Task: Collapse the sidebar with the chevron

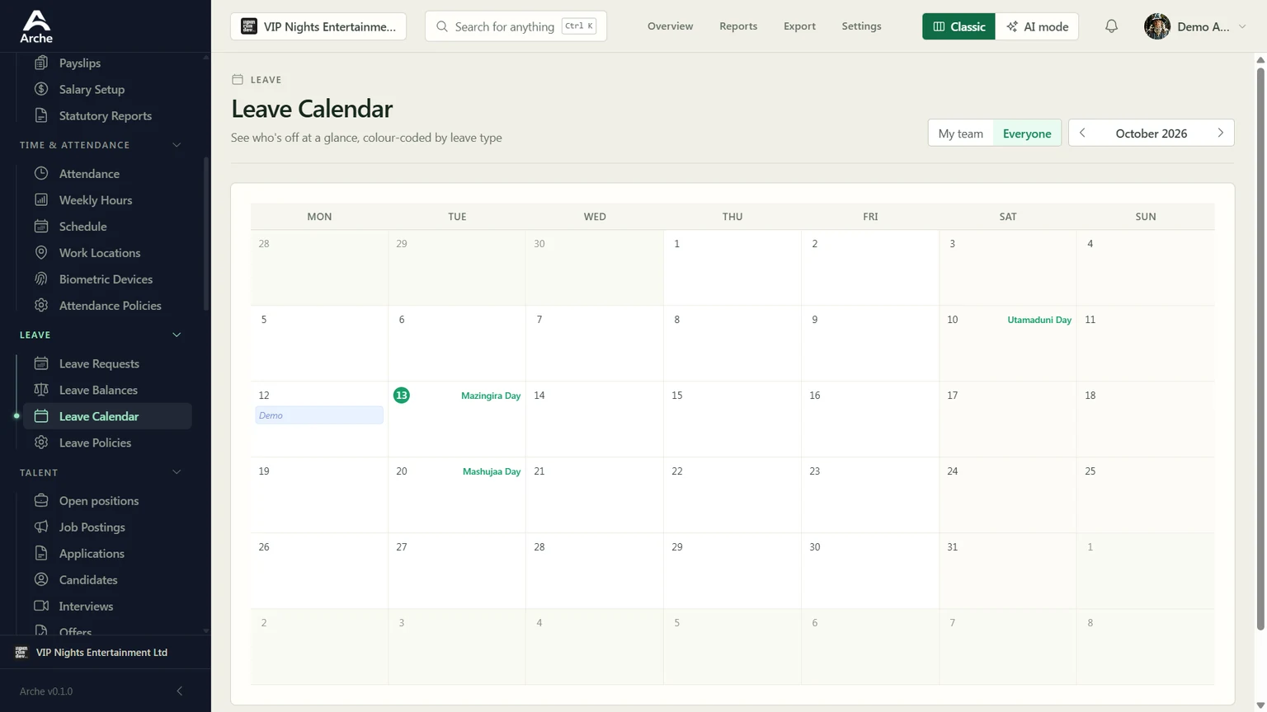Action: (x=179, y=691)
